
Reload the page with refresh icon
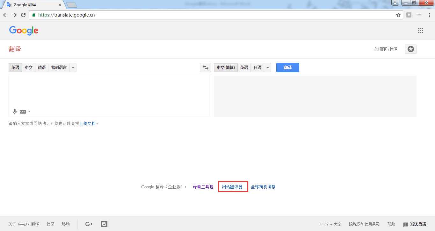tap(23, 15)
